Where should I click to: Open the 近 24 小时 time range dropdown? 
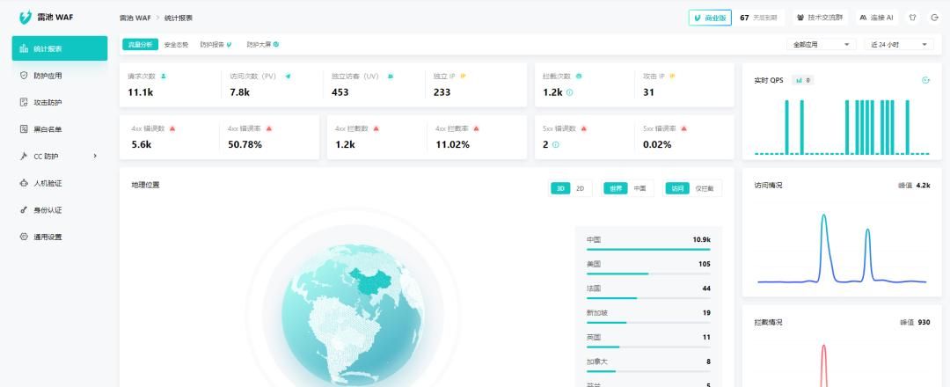click(x=899, y=44)
